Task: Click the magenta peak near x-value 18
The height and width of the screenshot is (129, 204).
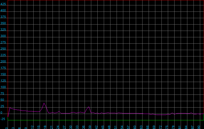Action: coord(44,103)
